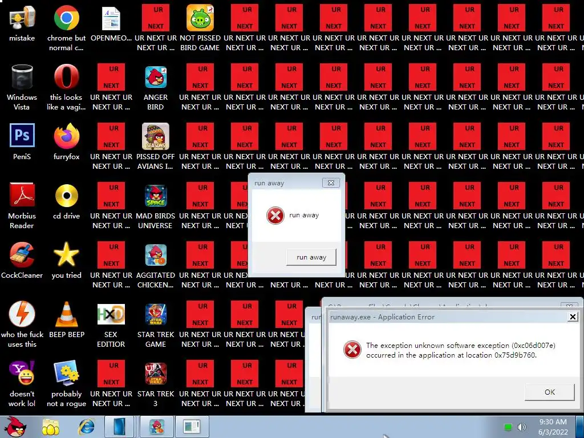Select the 'doesn't work lol' Yahoo icon
Screen dimensions: 584x438
coord(22,373)
